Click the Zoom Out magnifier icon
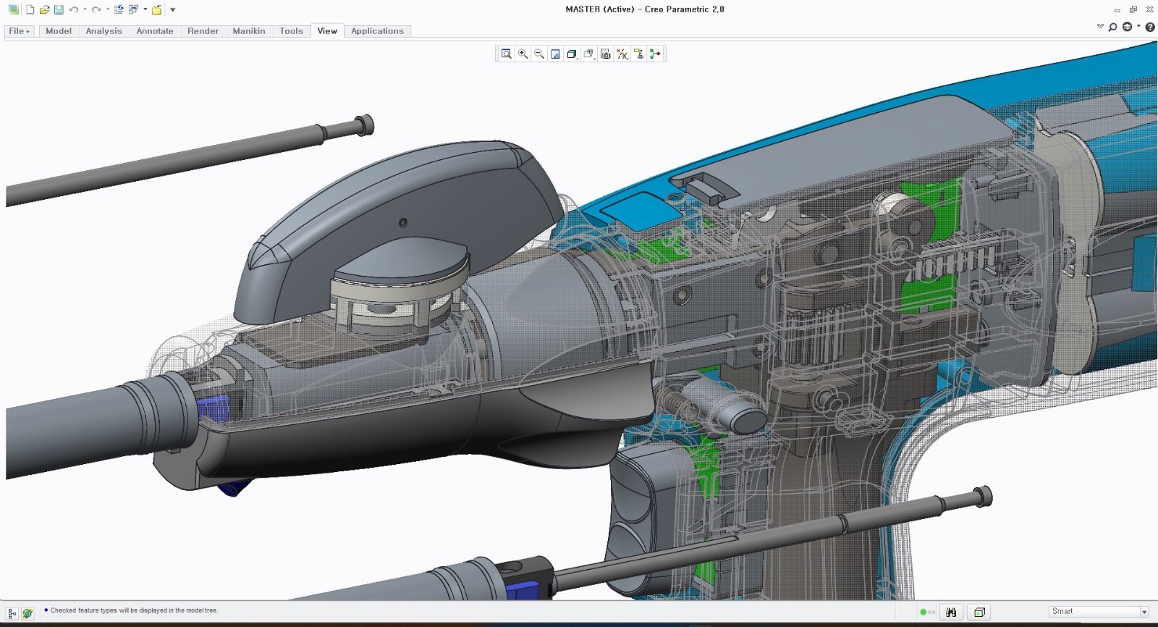 539,54
